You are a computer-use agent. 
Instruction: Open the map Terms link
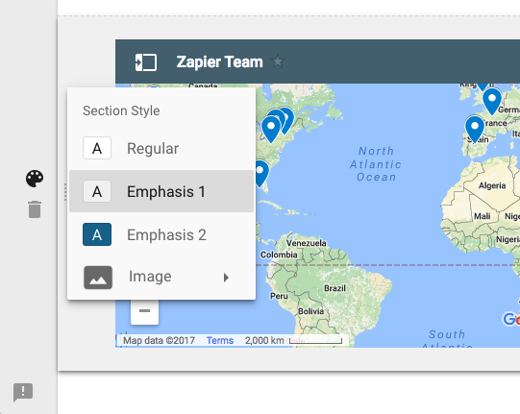[220, 340]
